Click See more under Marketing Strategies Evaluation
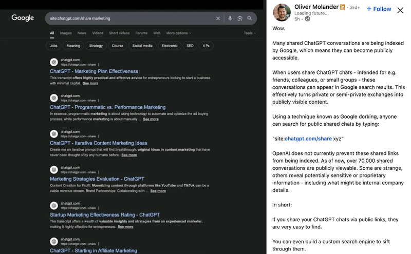This screenshot has height=254, width=411. click(158, 191)
